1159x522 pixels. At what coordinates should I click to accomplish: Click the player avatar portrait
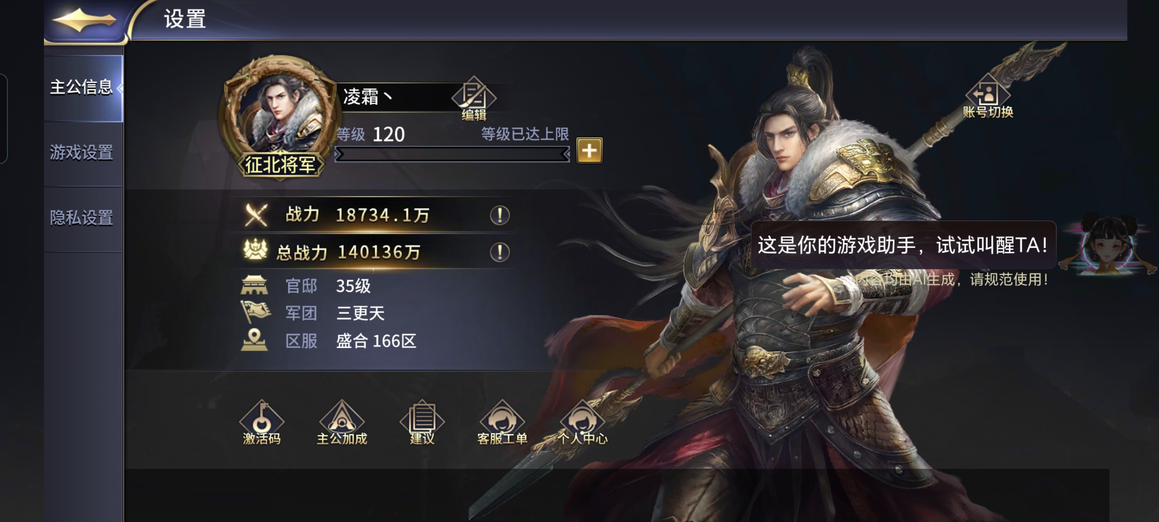pos(280,112)
